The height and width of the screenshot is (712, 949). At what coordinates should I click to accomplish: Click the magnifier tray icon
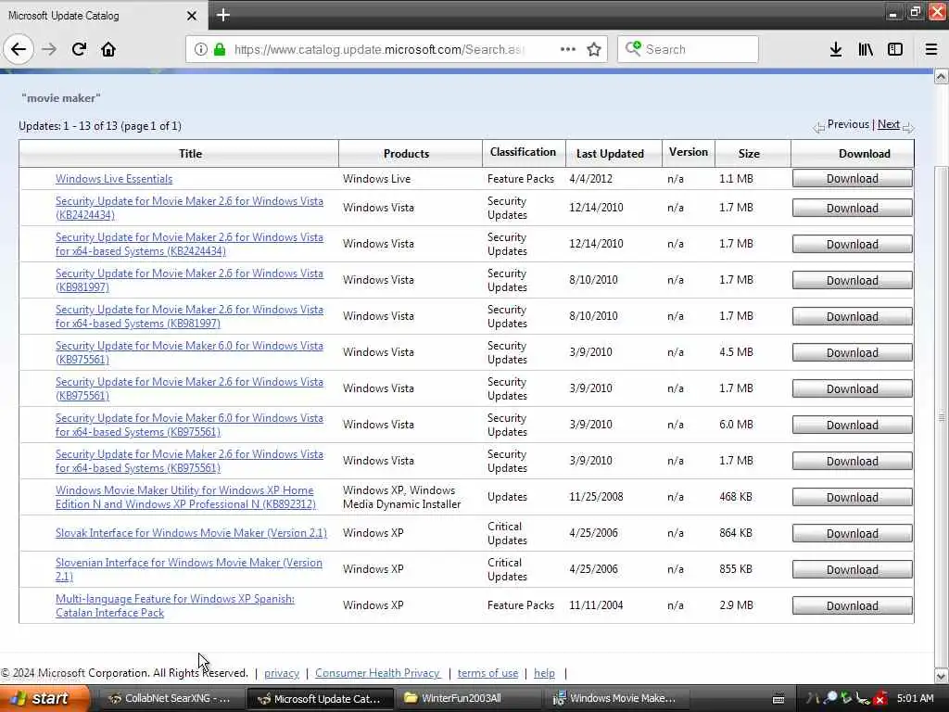[x=830, y=698]
